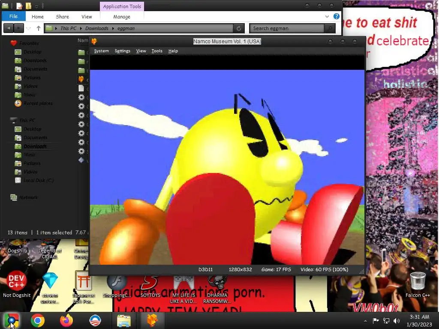
Task: Click eggman in the address breadcrumb
Action: [x=126, y=28]
